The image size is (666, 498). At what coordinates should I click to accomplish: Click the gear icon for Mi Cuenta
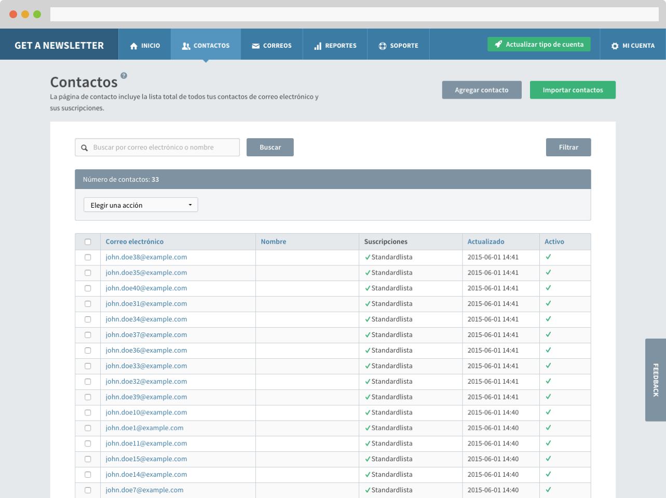(x=615, y=46)
